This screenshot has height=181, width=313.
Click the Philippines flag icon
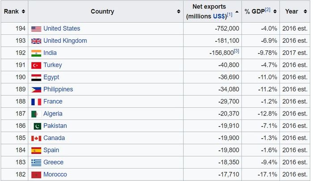click(36, 90)
